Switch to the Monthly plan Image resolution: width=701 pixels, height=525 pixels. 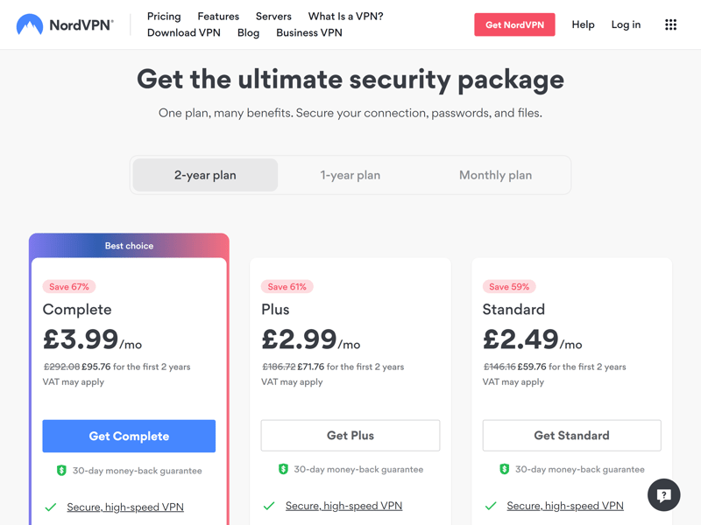[x=495, y=175]
